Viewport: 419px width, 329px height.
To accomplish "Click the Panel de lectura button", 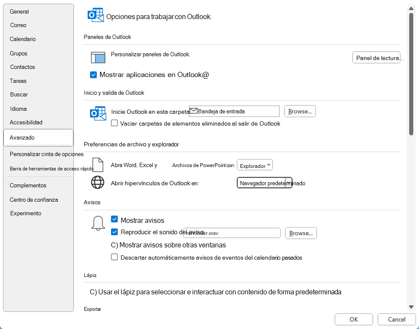I will click(x=376, y=58).
